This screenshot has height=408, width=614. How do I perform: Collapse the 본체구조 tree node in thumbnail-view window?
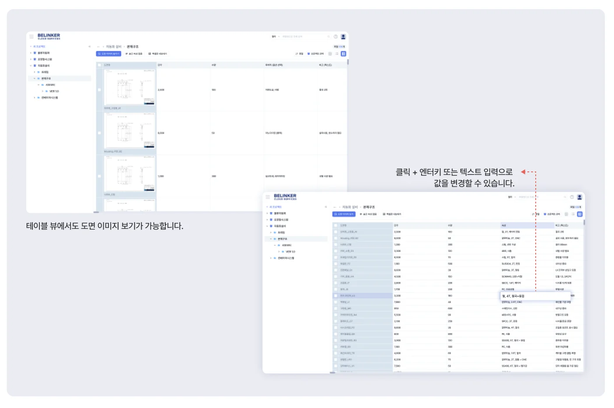[x=35, y=79]
